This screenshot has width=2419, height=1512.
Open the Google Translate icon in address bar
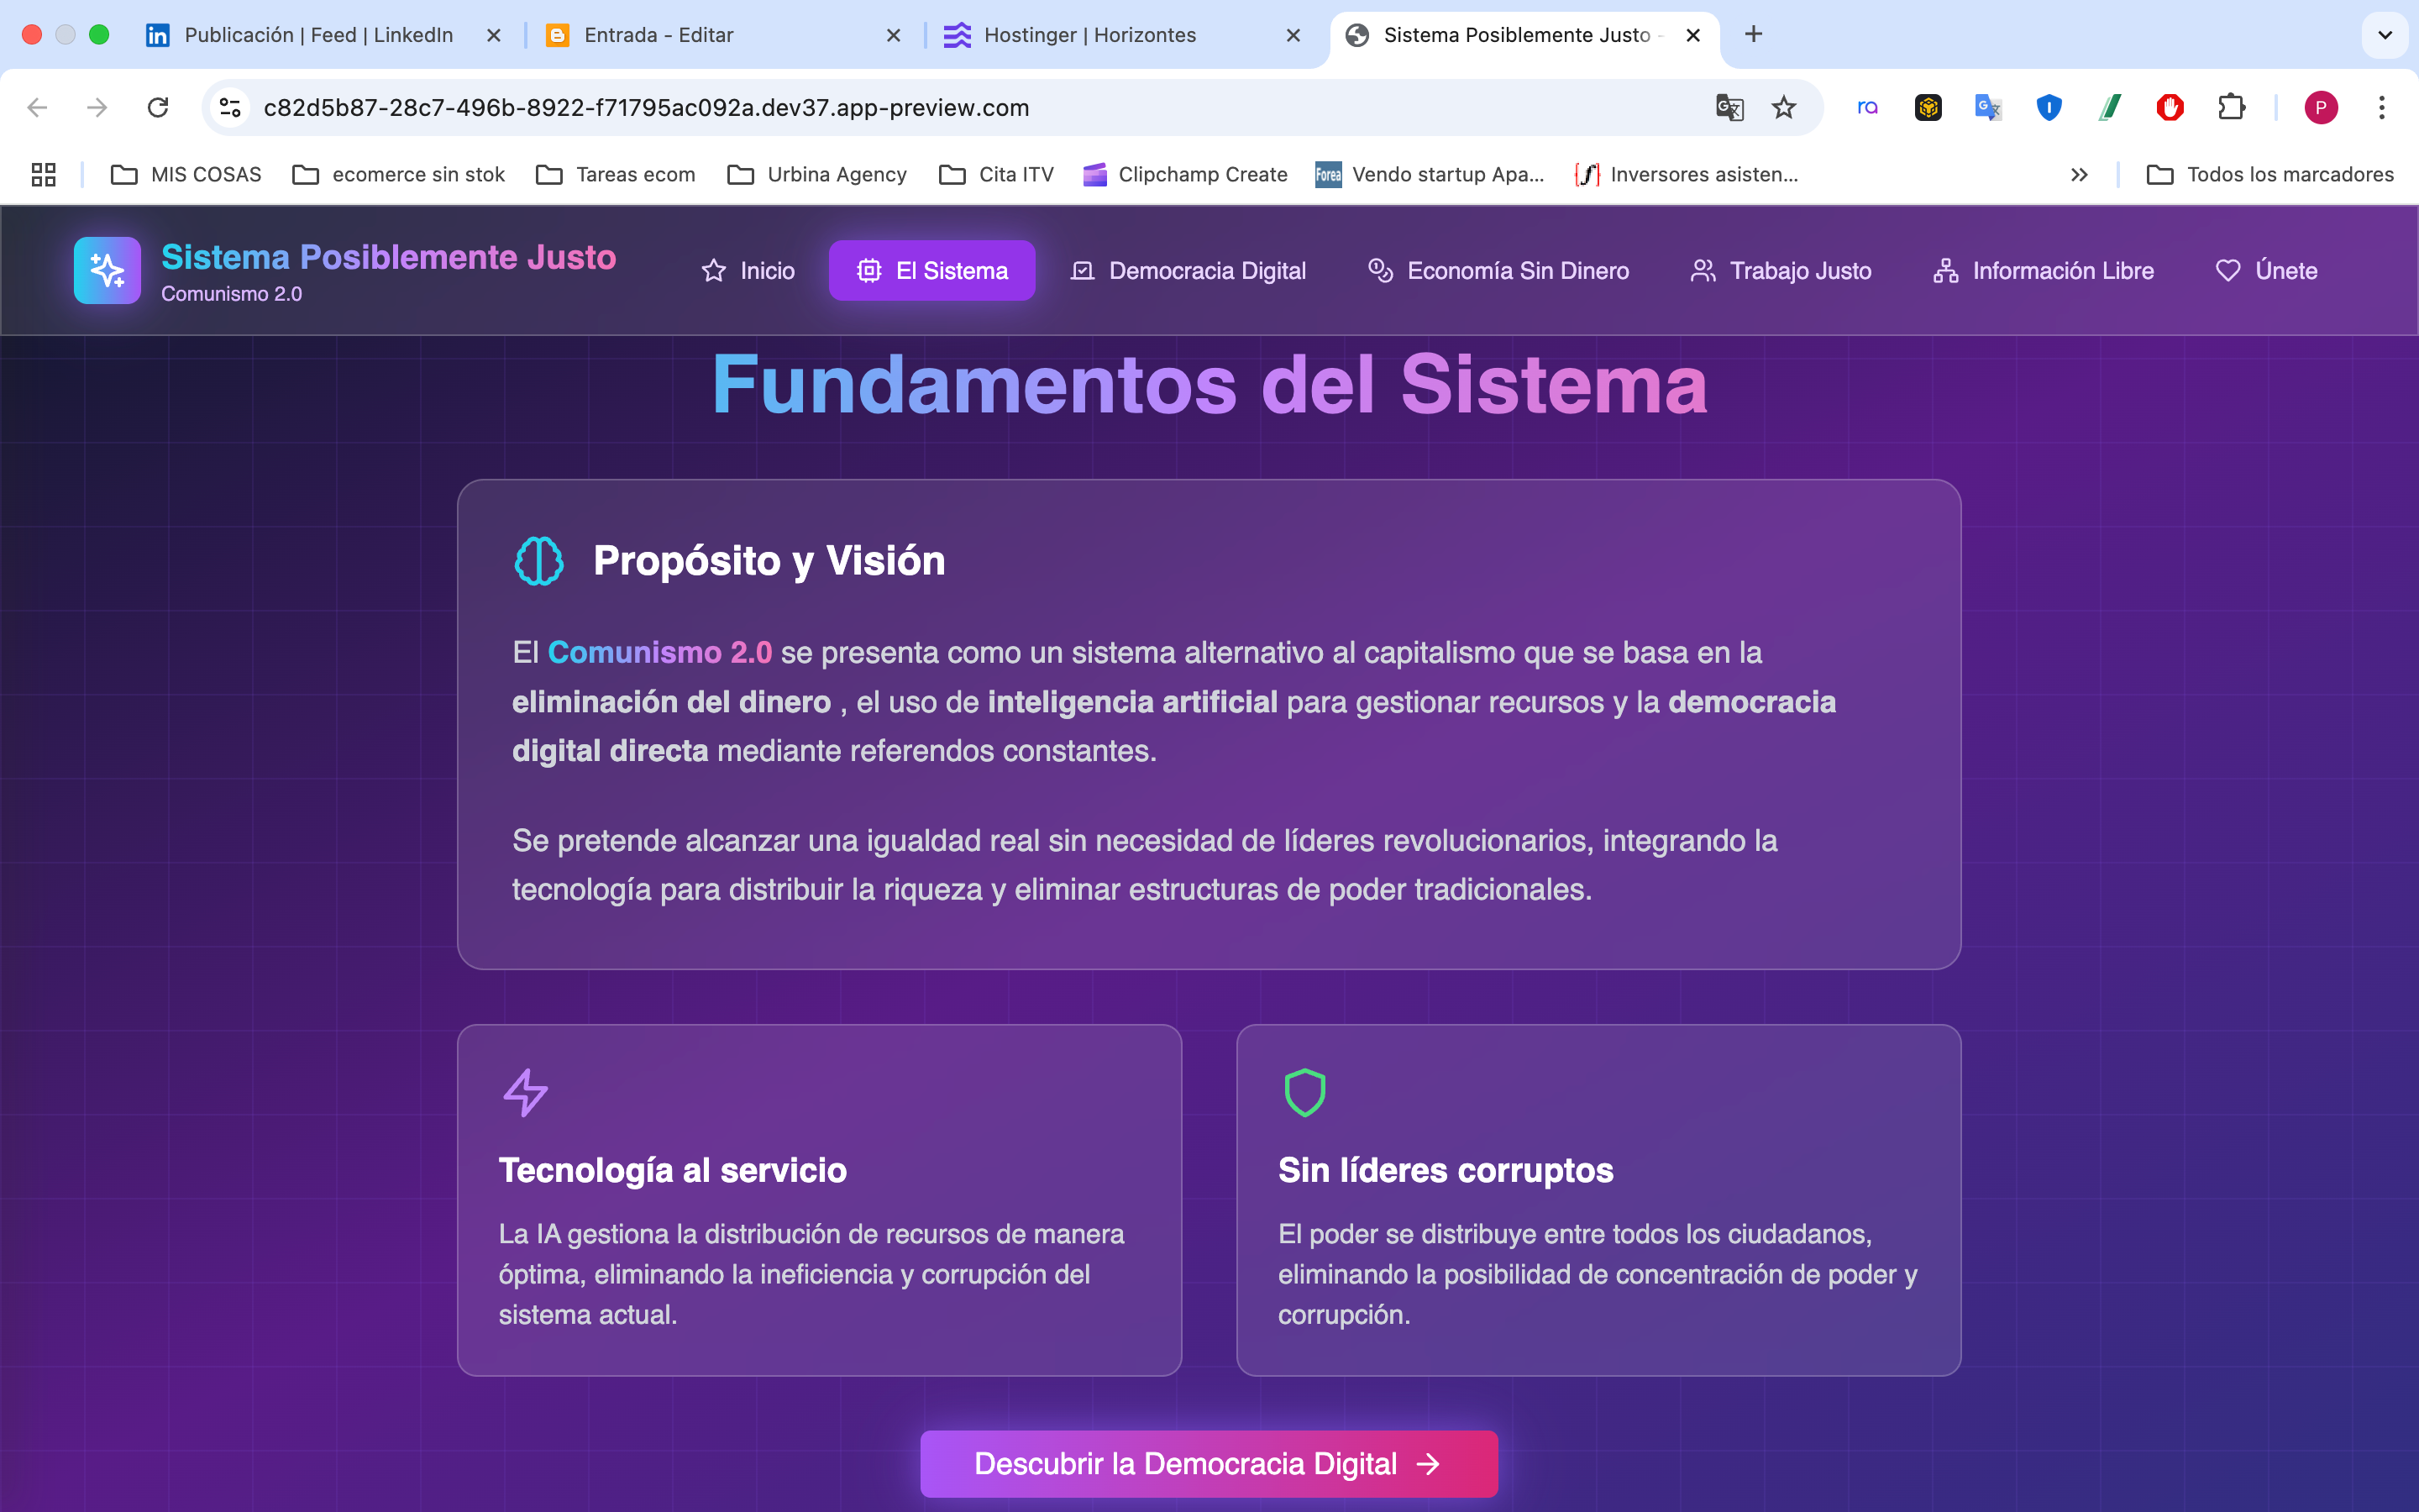coord(1729,107)
